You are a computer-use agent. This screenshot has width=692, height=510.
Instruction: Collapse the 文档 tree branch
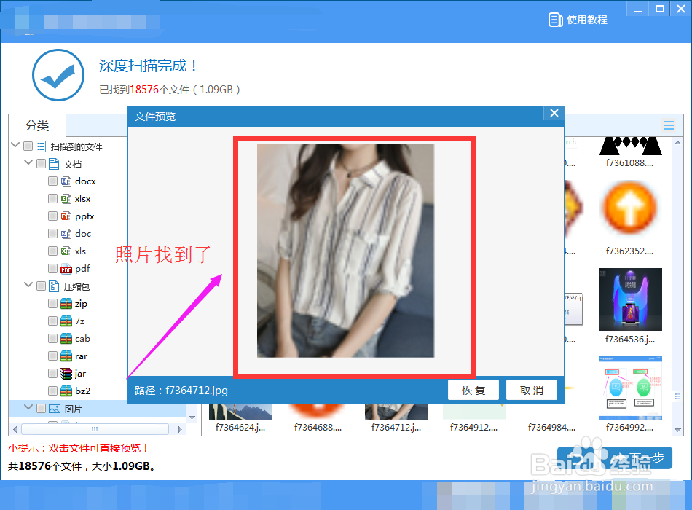pyautogui.click(x=28, y=163)
